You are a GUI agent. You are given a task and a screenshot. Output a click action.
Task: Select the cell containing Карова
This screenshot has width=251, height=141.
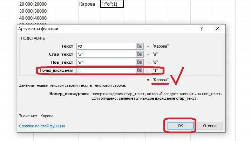pos(89,4)
